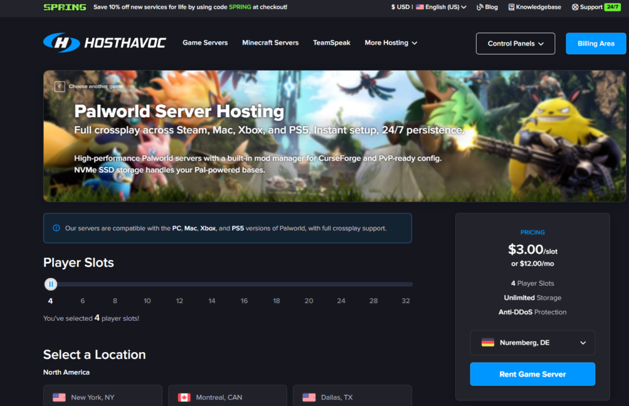The height and width of the screenshot is (406, 629).
Task: Click the Blog icon in top bar
Action: [480, 7]
